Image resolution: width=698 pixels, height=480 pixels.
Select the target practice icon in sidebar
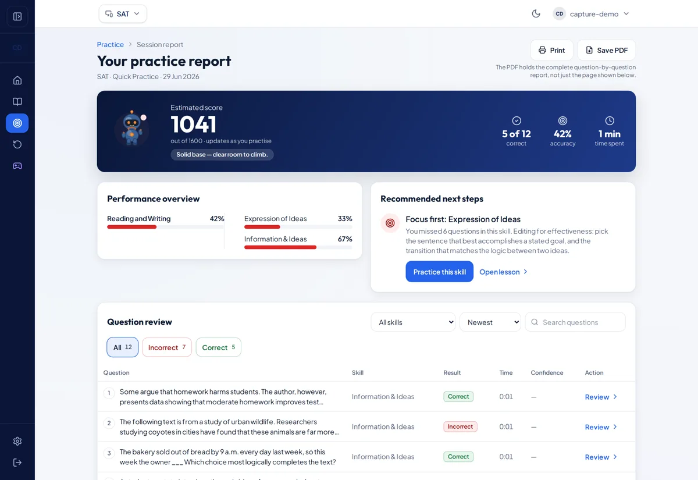pos(17,123)
